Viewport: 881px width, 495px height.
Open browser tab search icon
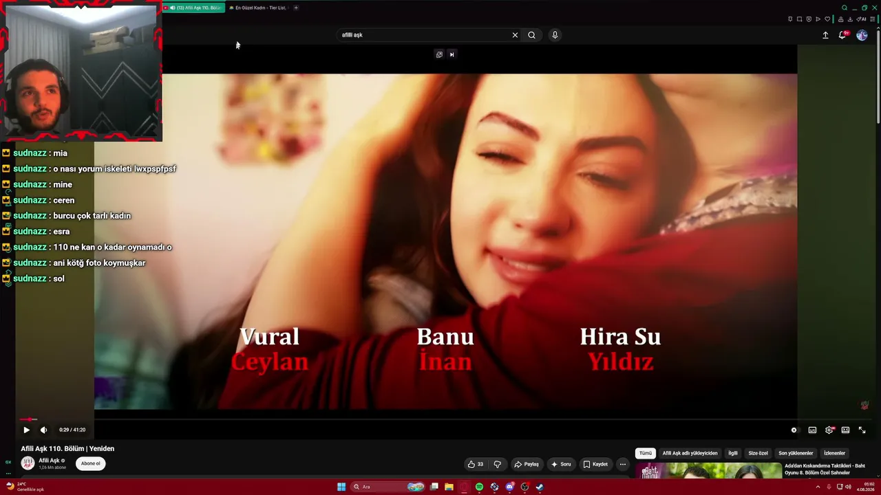point(845,8)
